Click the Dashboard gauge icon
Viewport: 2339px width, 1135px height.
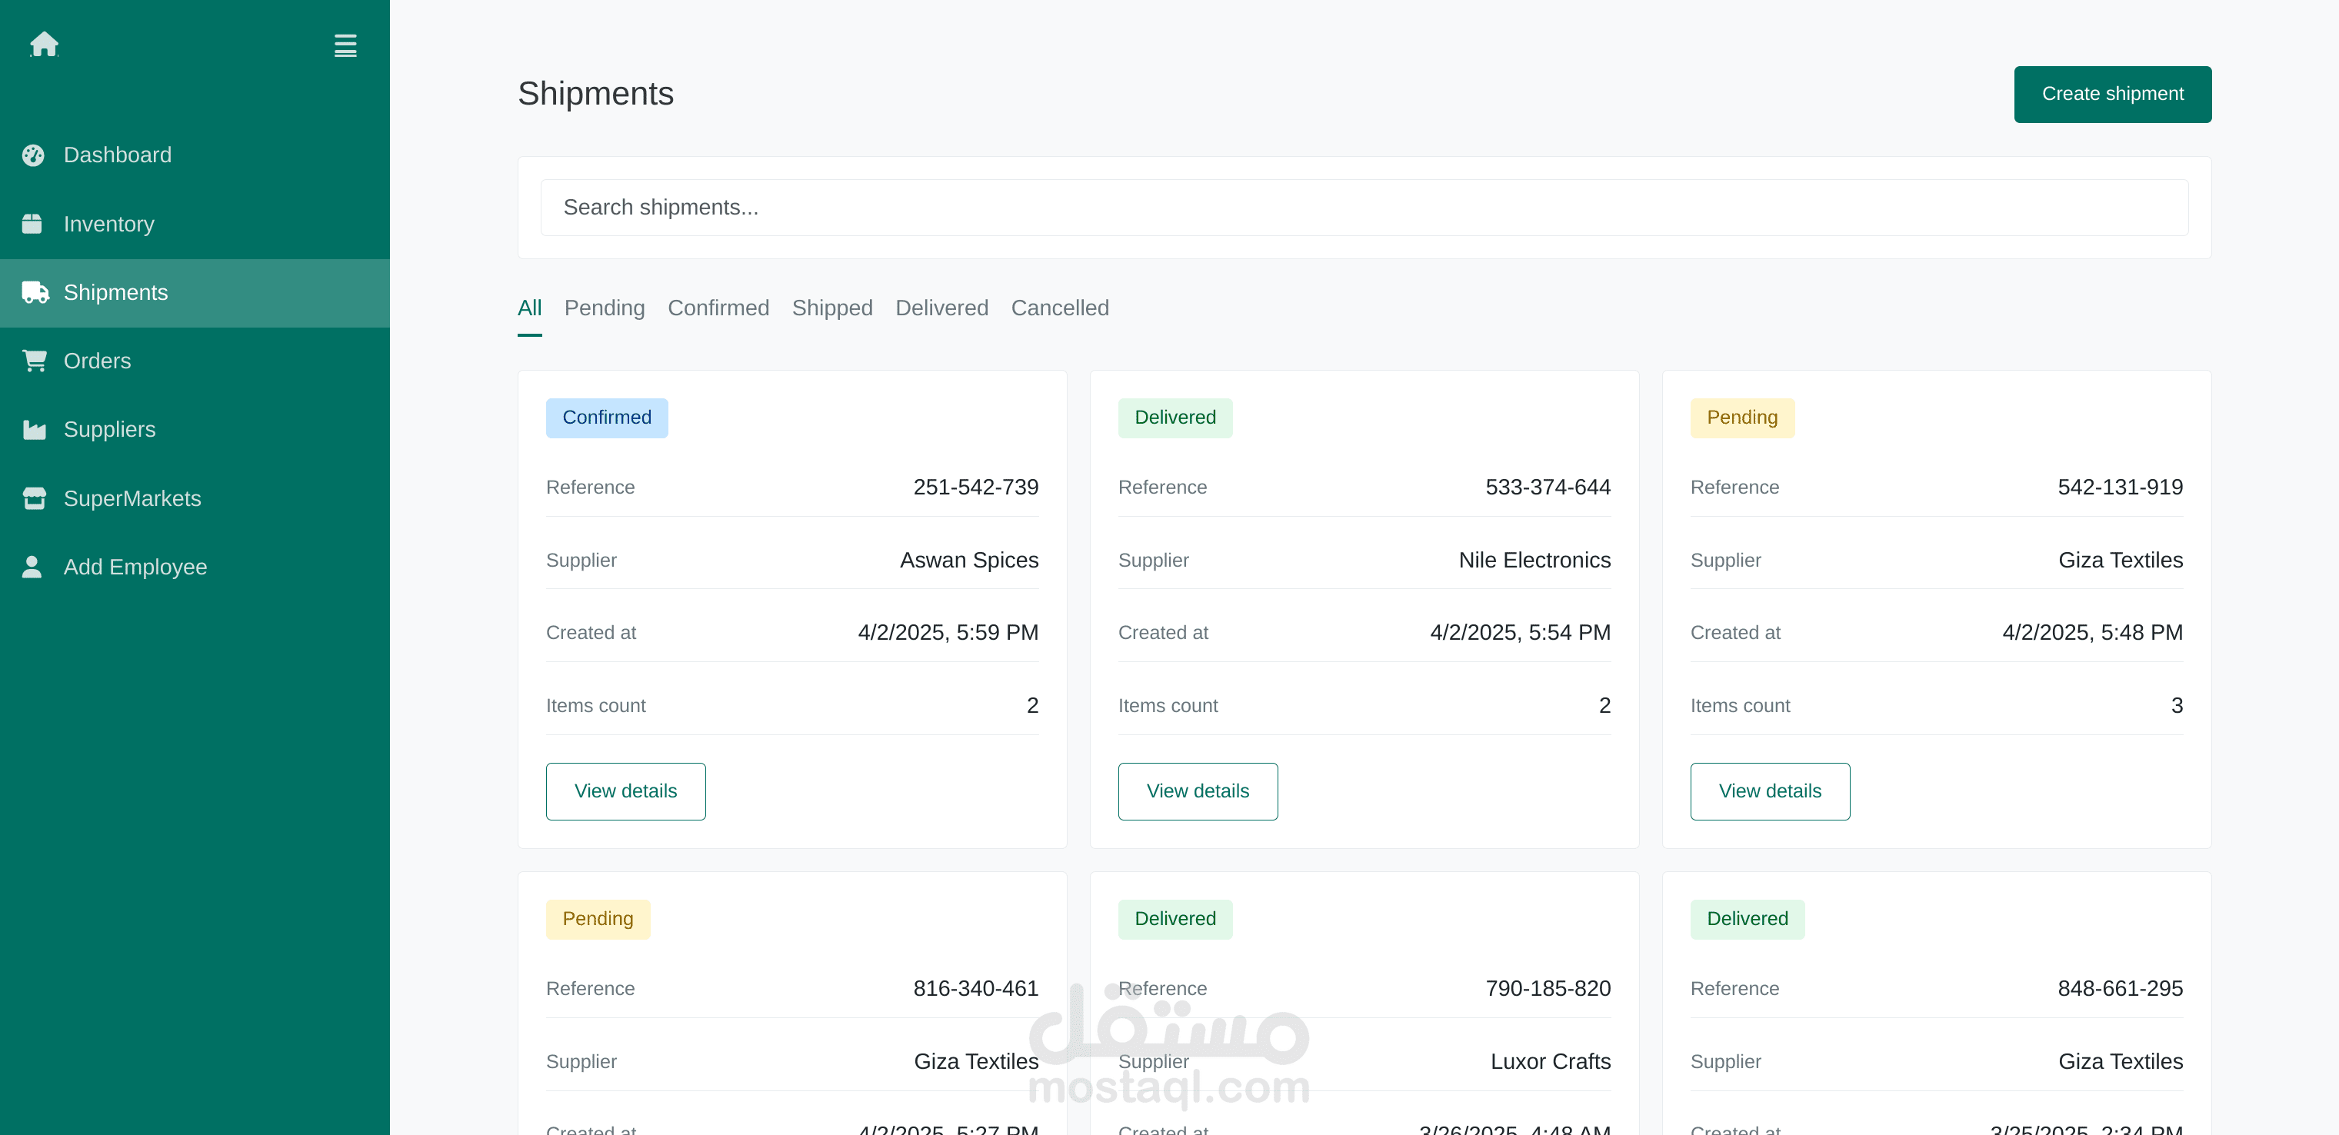click(x=34, y=155)
